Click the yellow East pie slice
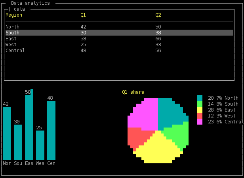 [x=158, y=149]
